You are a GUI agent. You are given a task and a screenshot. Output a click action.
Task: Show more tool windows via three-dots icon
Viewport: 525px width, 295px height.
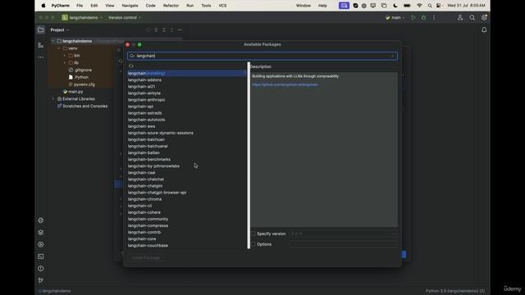pyautogui.click(x=40, y=57)
